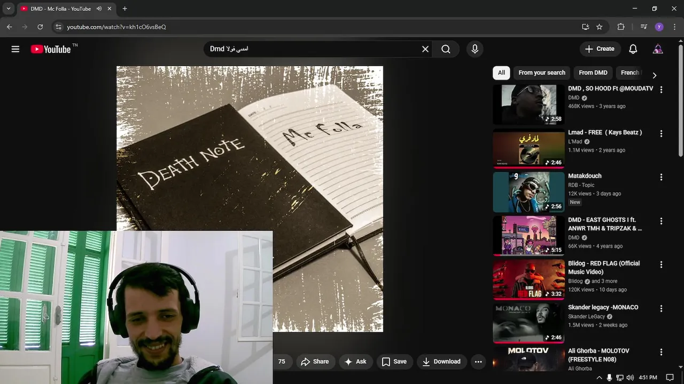Open YouTube notifications bell

pyautogui.click(x=633, y=49)
